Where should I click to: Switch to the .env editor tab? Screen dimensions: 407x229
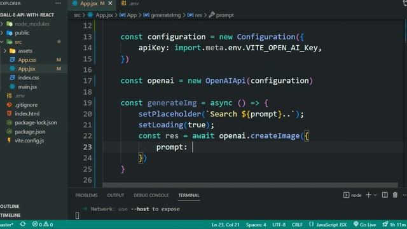[130, 3]
